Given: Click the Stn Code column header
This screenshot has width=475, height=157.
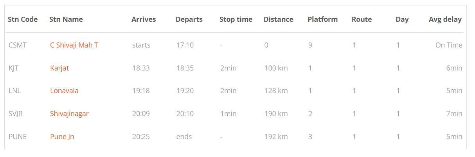Looking at the screenshot, I should tap(23, 19).
